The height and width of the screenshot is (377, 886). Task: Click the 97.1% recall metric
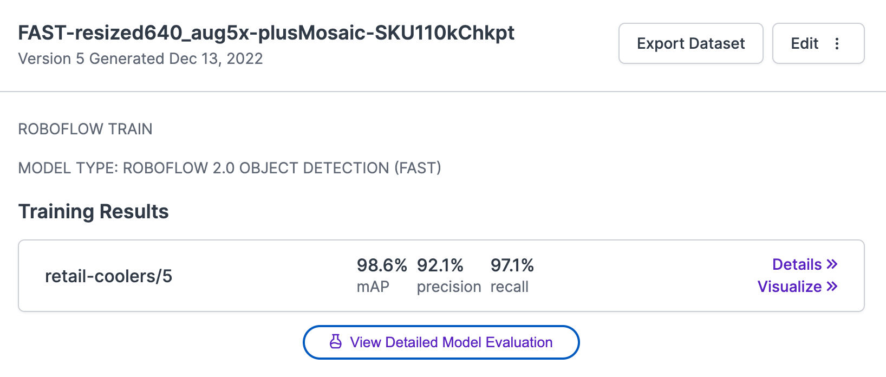512,274
